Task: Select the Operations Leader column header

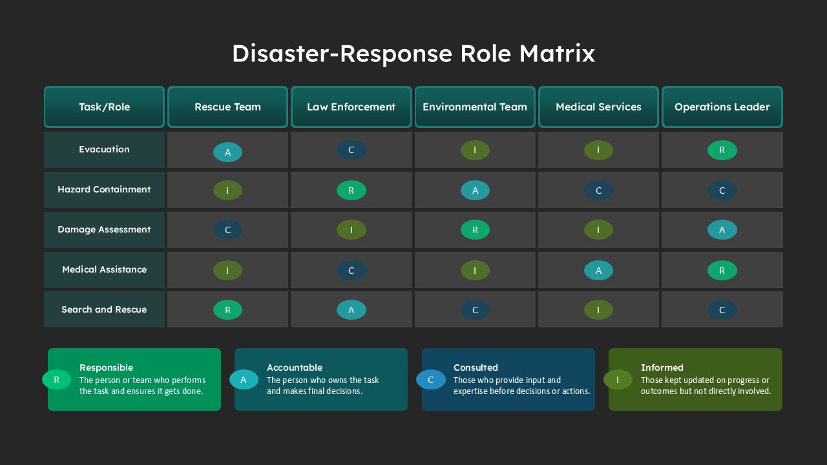Action: [722, 107]
